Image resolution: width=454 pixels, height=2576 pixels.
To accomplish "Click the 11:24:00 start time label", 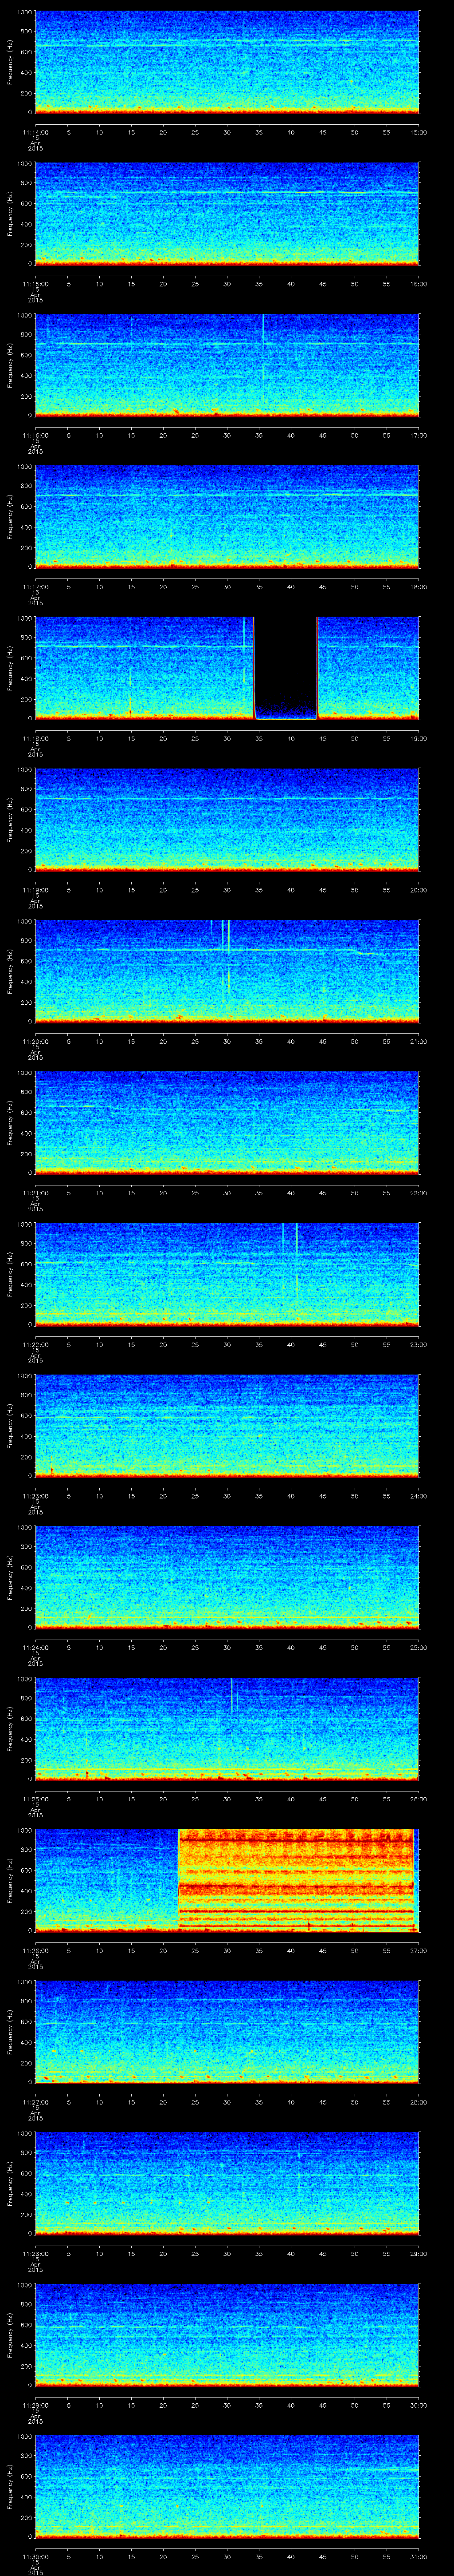I will click(35, 1647).
